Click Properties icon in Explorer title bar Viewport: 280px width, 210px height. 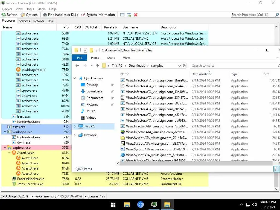click(85, 50)
